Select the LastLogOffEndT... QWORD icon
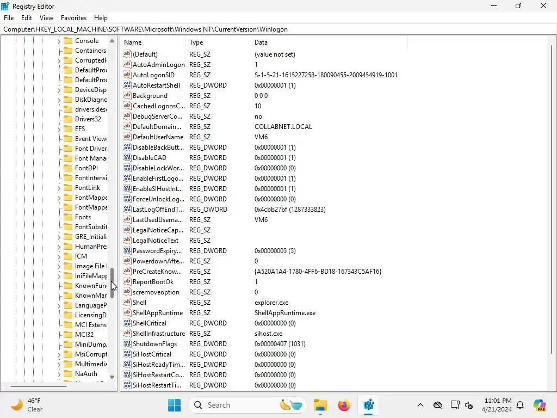 [x=127, y=209]
